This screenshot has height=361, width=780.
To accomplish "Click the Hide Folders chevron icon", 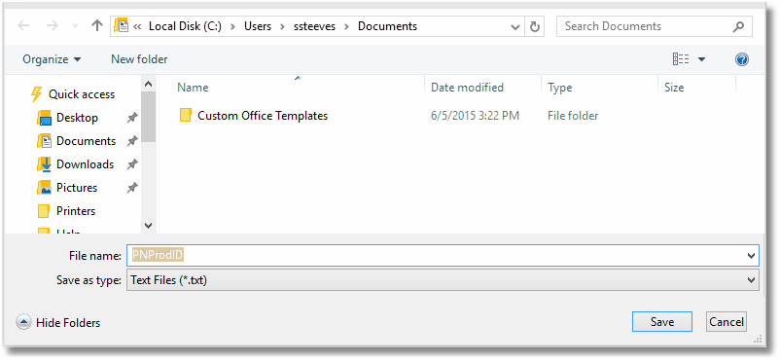I will tap(23, 323).
